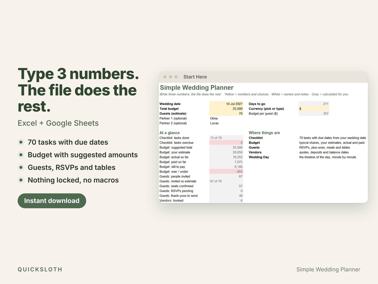The image size is (378, 284).
Task: Click the RSVPs, plus-ones, meals and tables description
Action: click(x=324, y=147)
